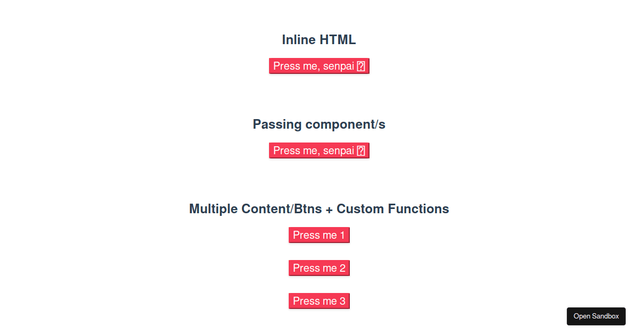This screenshot has height=335, width=638.
Task: Click the emoji glyph in the Passing component/s button
Action: coord(360,150)
